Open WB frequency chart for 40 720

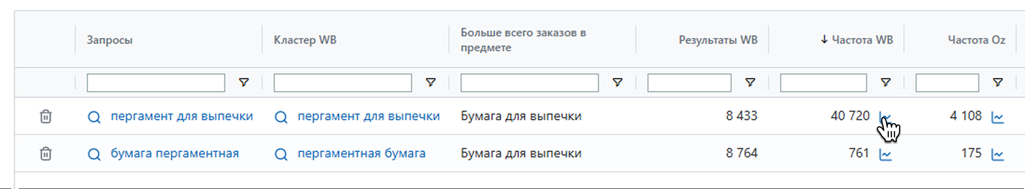click(x=885, y=116)
